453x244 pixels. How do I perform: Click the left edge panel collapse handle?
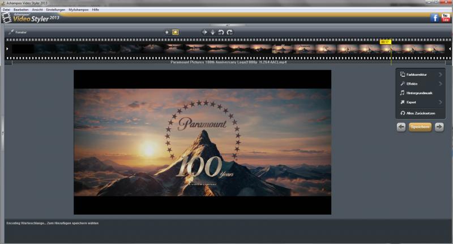pos(2,133)
